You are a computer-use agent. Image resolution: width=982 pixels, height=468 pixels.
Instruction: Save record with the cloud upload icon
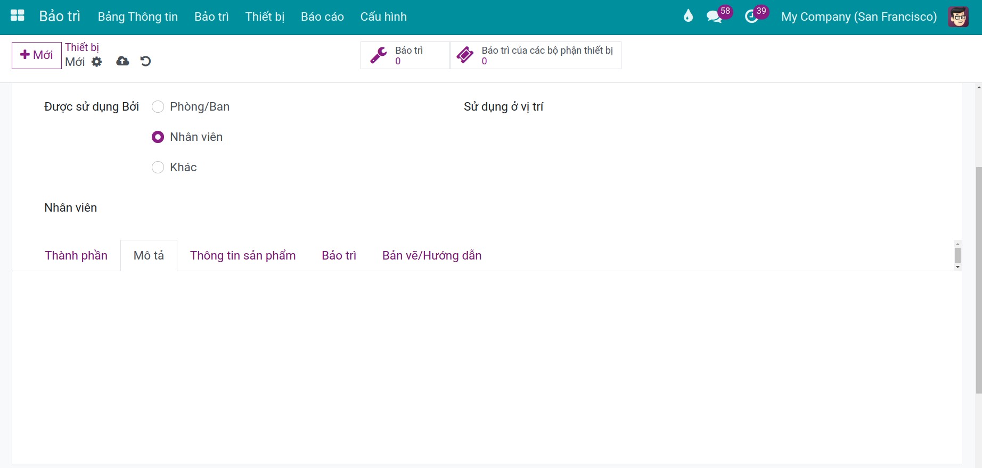pos(122,61)
